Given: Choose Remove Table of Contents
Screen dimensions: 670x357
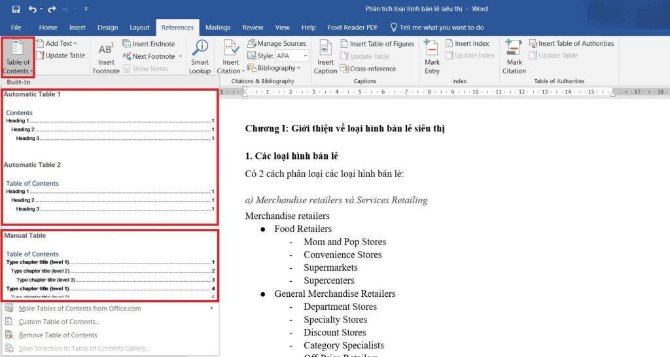Looking at the screenshot, I should [58, 335].
